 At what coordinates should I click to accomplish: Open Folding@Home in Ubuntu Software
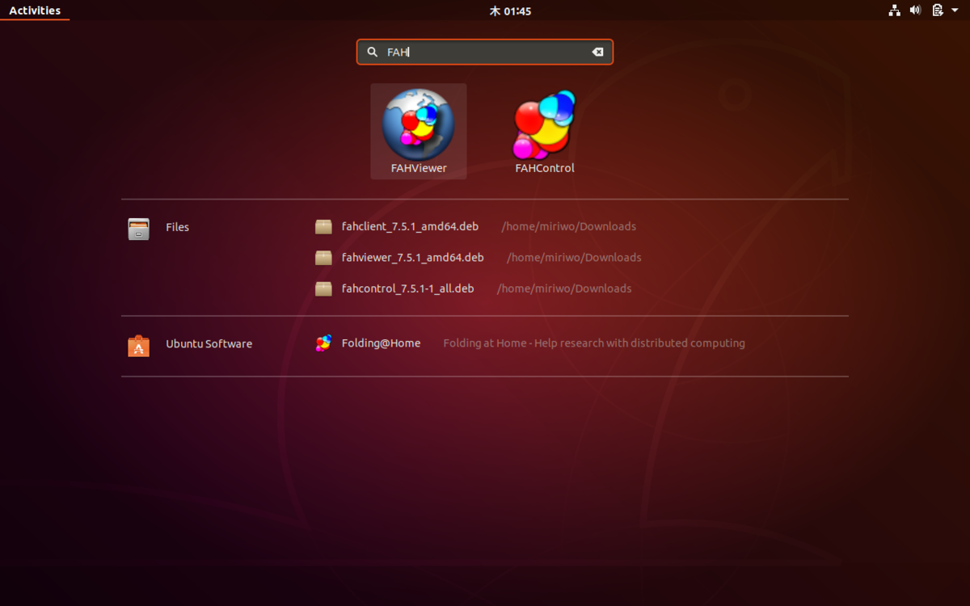[x=381, y=343]
